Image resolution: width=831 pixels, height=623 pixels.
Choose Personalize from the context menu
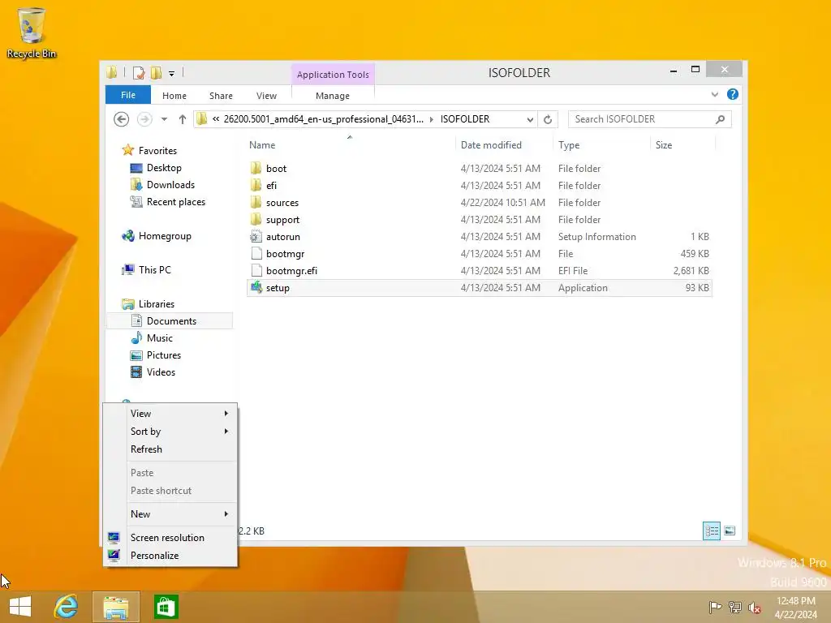pos(170,556)
